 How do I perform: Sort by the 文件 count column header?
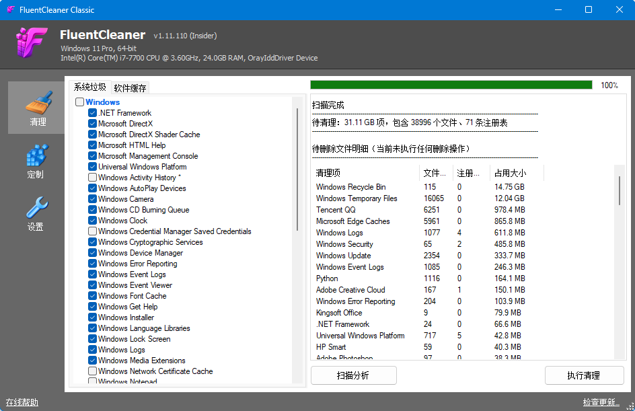[x=436, y=173]
